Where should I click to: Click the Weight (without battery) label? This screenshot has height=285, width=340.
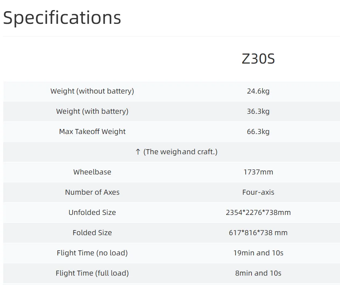click(x=92, y=91)
